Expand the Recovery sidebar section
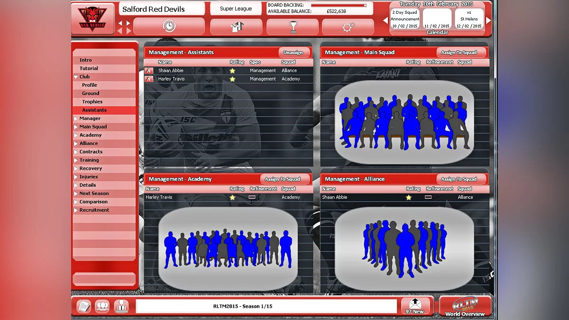 [75, 169]
